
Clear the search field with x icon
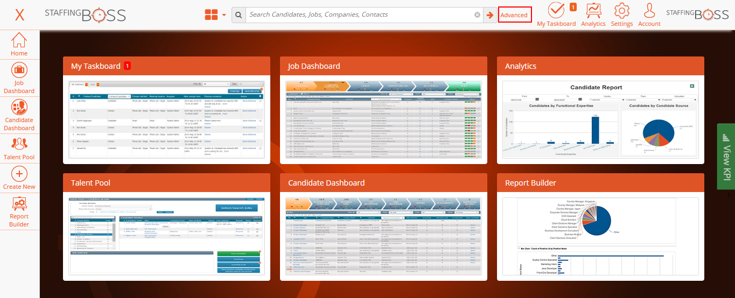pyautogui.click(x=477, y=15)
